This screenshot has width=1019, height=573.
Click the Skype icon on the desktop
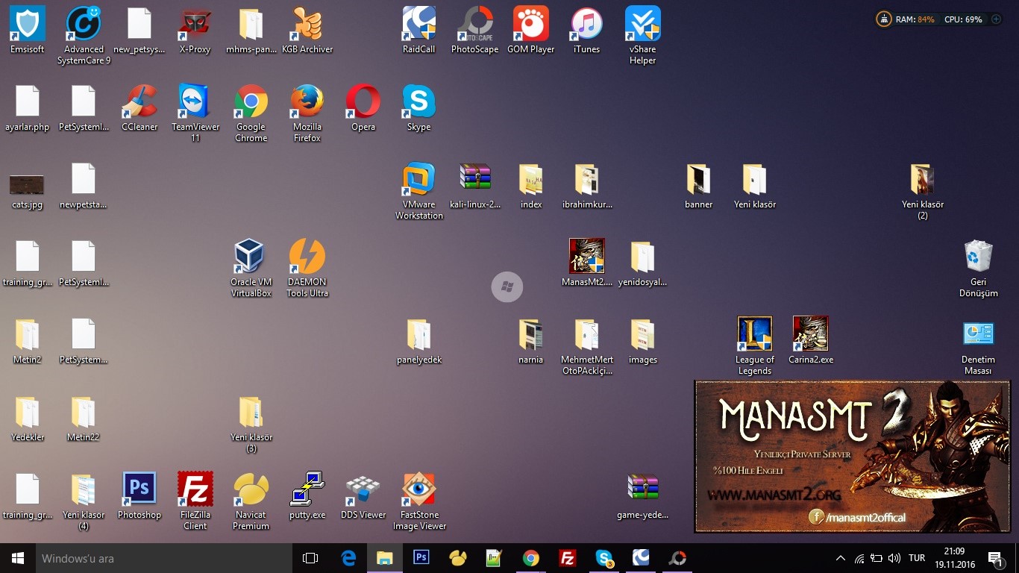(x=419, y=108)
